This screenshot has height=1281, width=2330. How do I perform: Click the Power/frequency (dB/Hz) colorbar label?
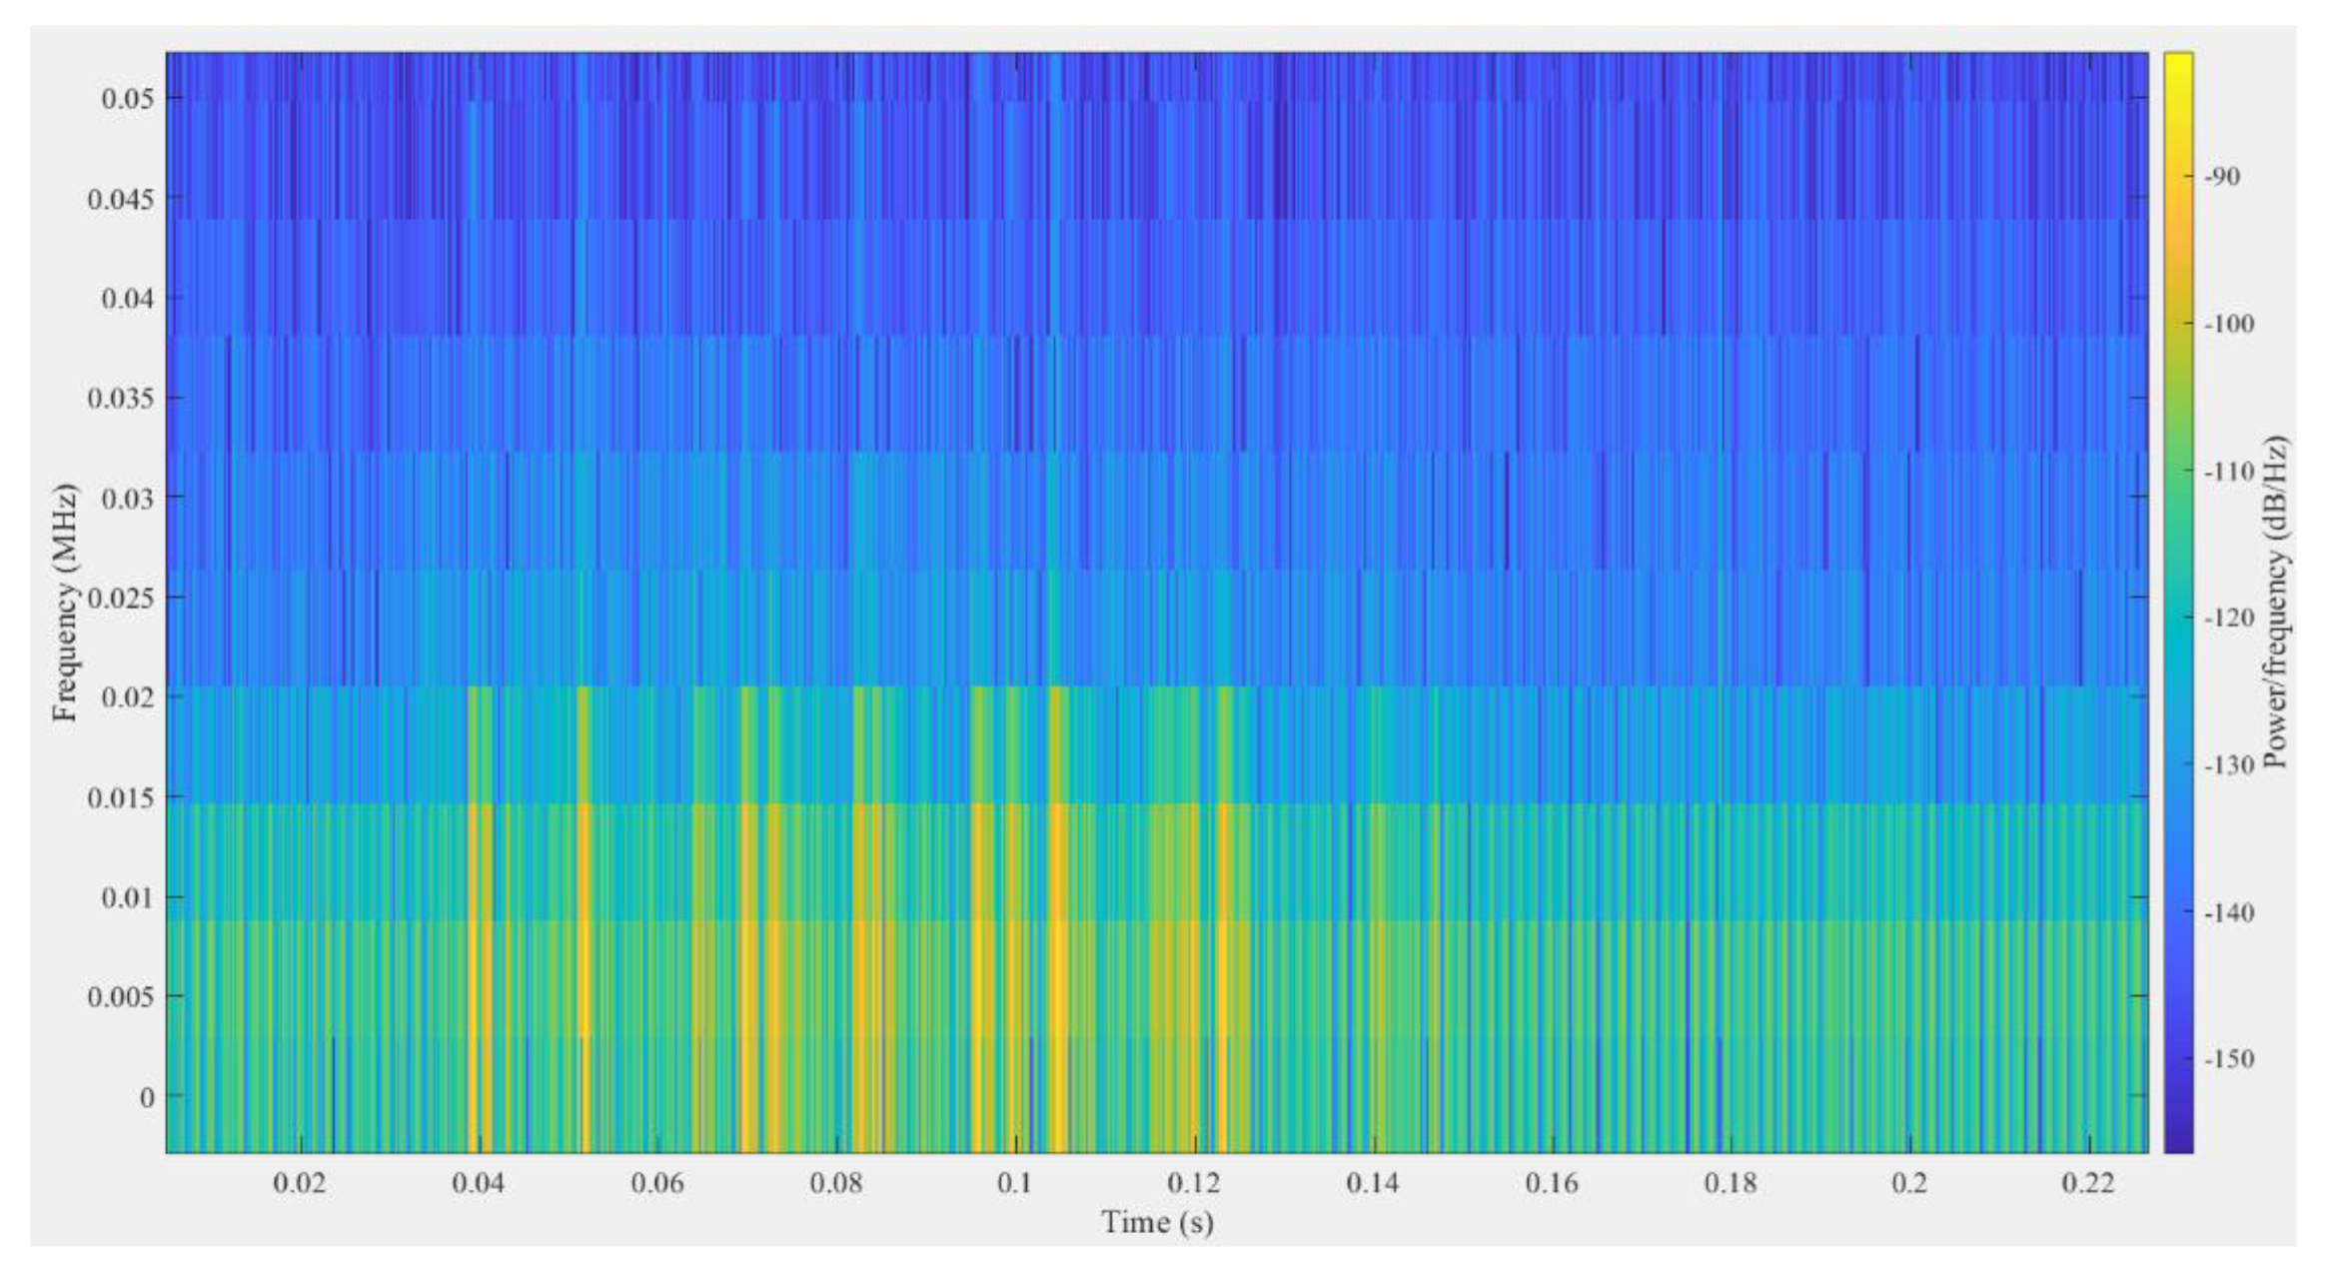[x=2277, y=603]
